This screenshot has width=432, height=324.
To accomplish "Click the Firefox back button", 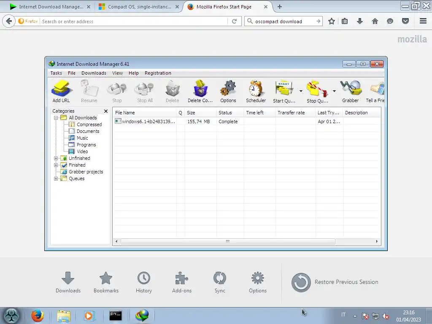I will tap(9, 21).
